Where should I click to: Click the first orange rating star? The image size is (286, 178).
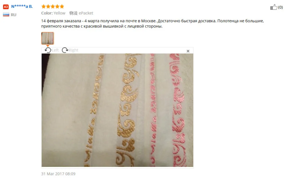(43, 7)
